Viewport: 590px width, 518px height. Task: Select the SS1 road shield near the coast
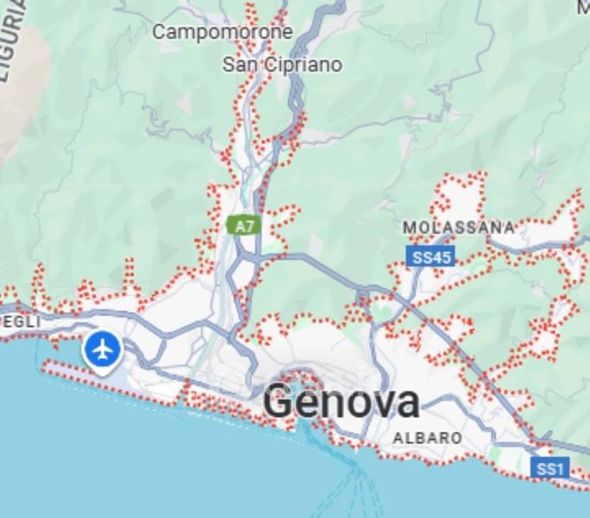click(x=550, y=468)
